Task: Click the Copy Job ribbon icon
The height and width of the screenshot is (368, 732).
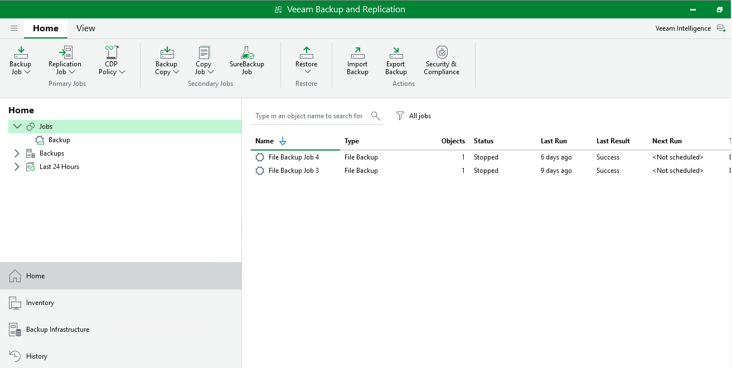Action: (204, 53)
